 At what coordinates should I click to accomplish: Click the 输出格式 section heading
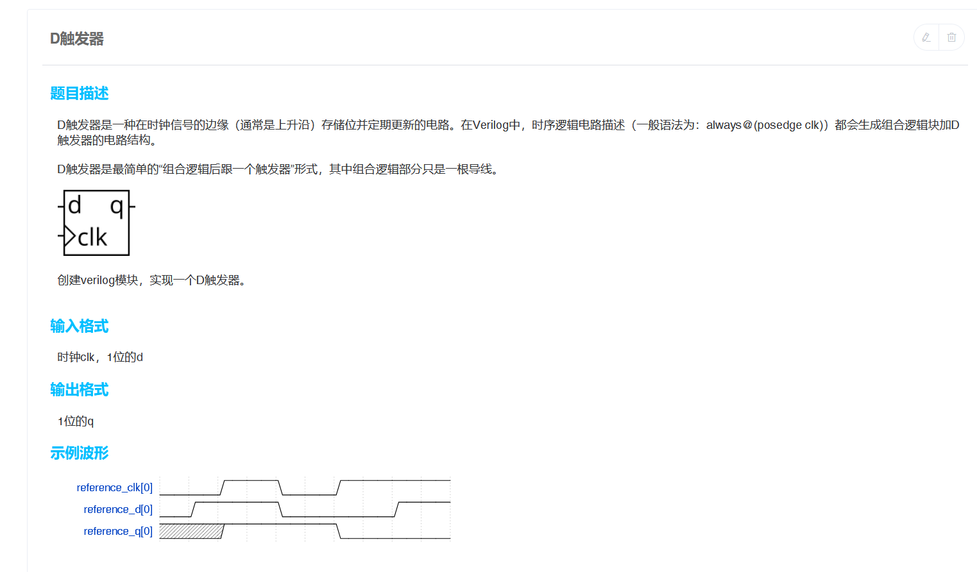[x=80, y=390]
